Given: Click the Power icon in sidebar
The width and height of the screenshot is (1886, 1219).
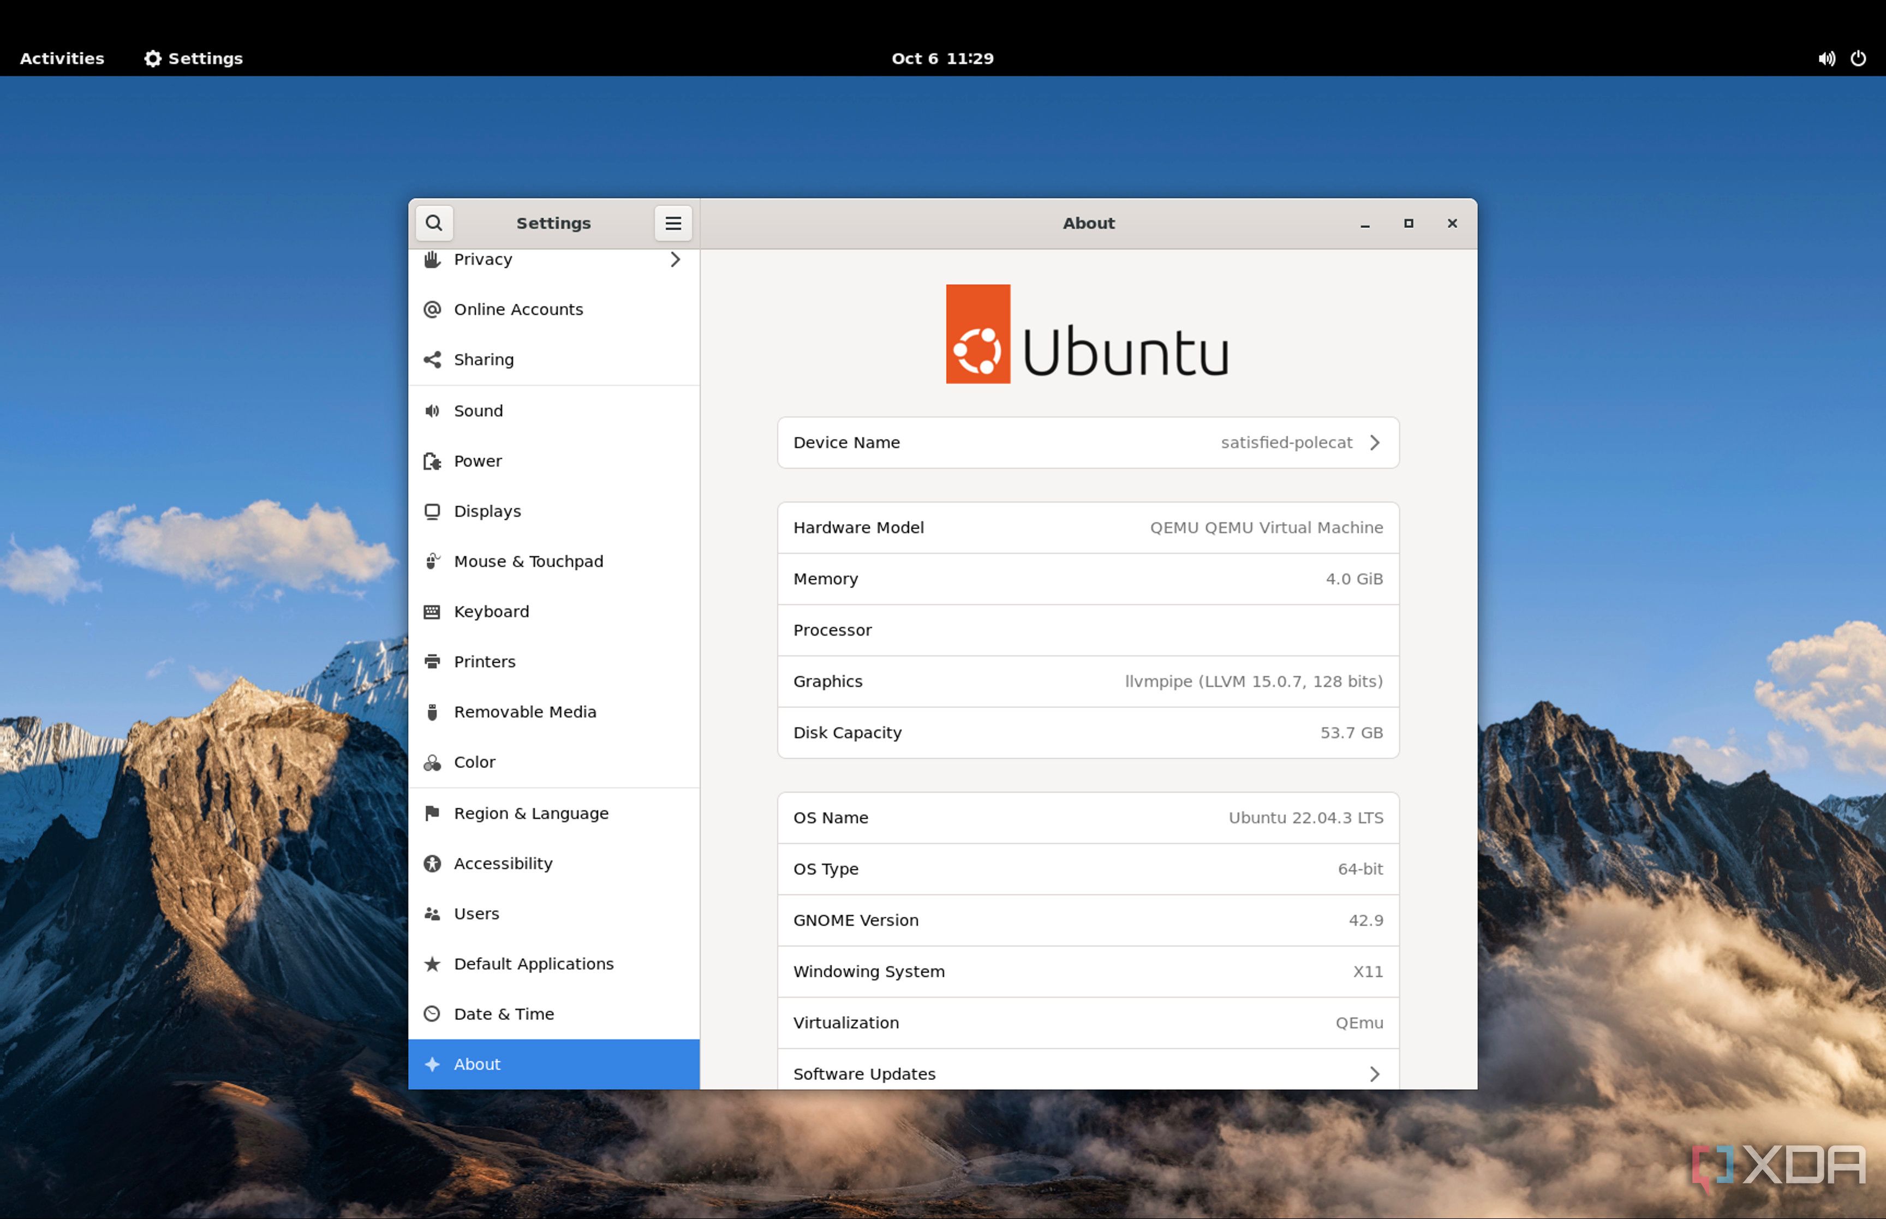Looking at the screenshot, I should click(x=432, y=461).
